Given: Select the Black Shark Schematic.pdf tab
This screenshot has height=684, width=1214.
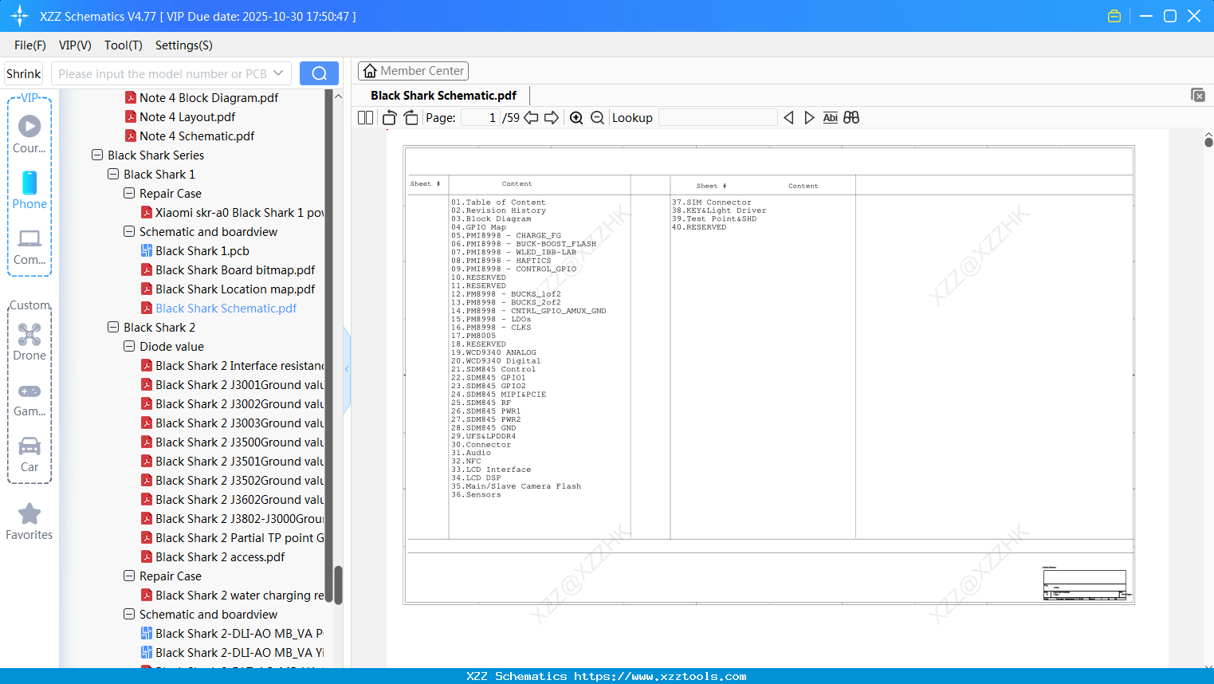Looking at the screenshot, I should click(x=443, y=96).
